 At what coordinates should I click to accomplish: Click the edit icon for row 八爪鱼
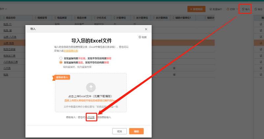261,68
